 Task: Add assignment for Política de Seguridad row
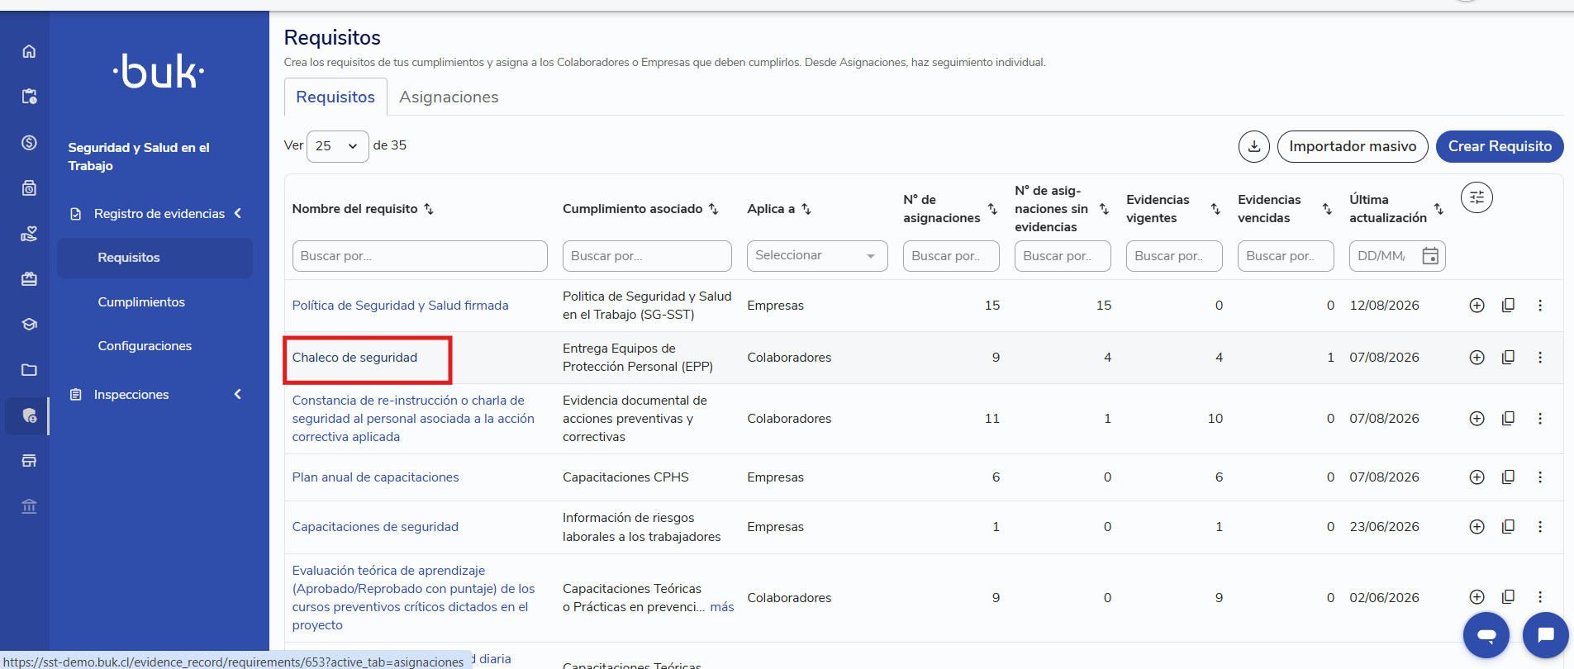coord(1477,306)
